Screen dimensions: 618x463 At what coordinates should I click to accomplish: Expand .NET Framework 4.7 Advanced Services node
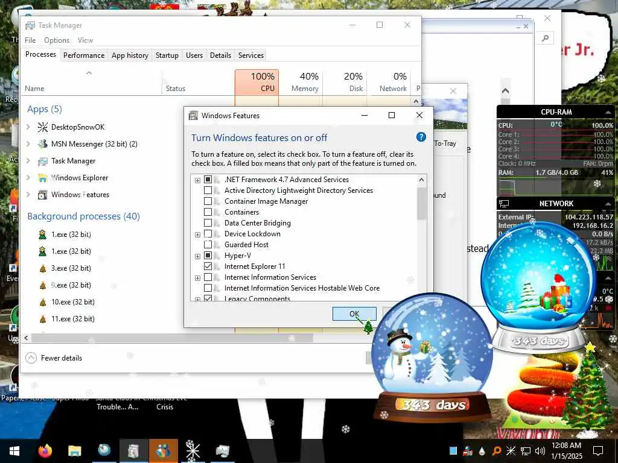click(197, 180)
